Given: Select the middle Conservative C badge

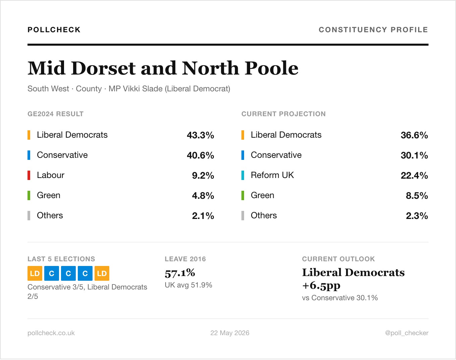Looking at the screenshot, I should pyautogui.click(x=68, y=273).
